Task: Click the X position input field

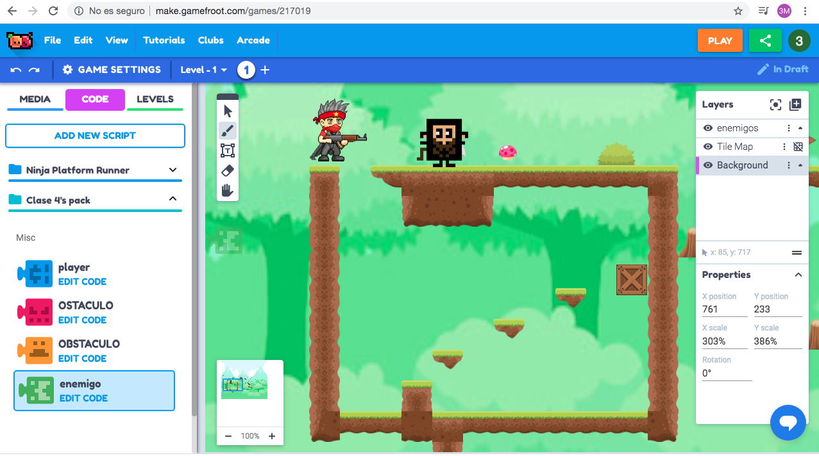Action: point(725,309)
